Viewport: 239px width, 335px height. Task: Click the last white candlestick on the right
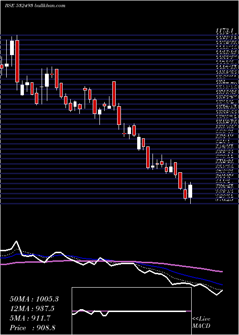click(190, 191)
